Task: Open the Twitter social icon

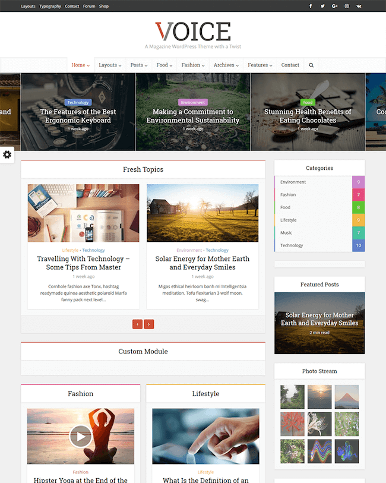Action: (322, 6)
